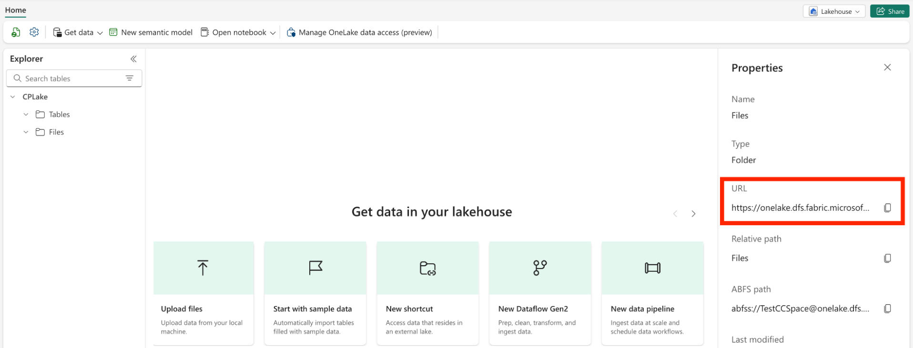Go to next carousel page arrow

pos(693,214)
